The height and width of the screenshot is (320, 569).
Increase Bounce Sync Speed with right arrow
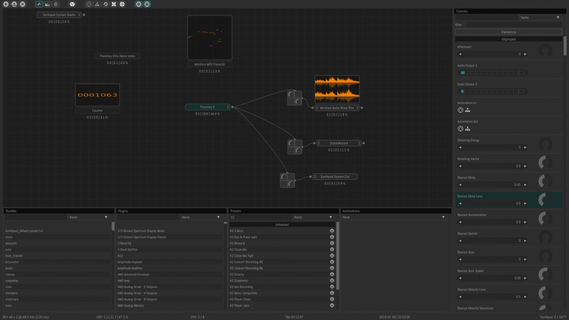525,278
